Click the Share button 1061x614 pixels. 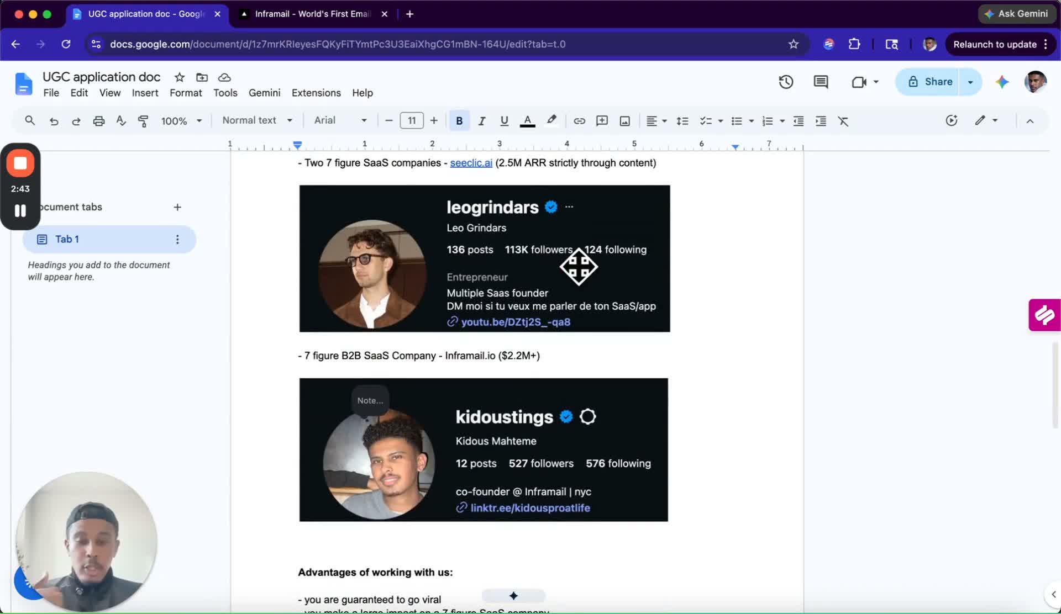(x=930, y=82)
